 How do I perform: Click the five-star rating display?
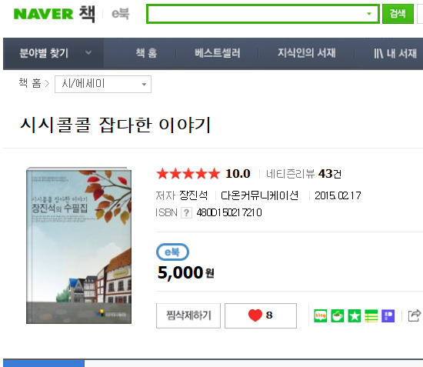pos(188,174)
